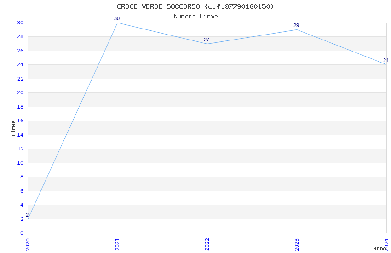Click the y-axis tick value 4
391x253 pixels.
click(22, 205)
